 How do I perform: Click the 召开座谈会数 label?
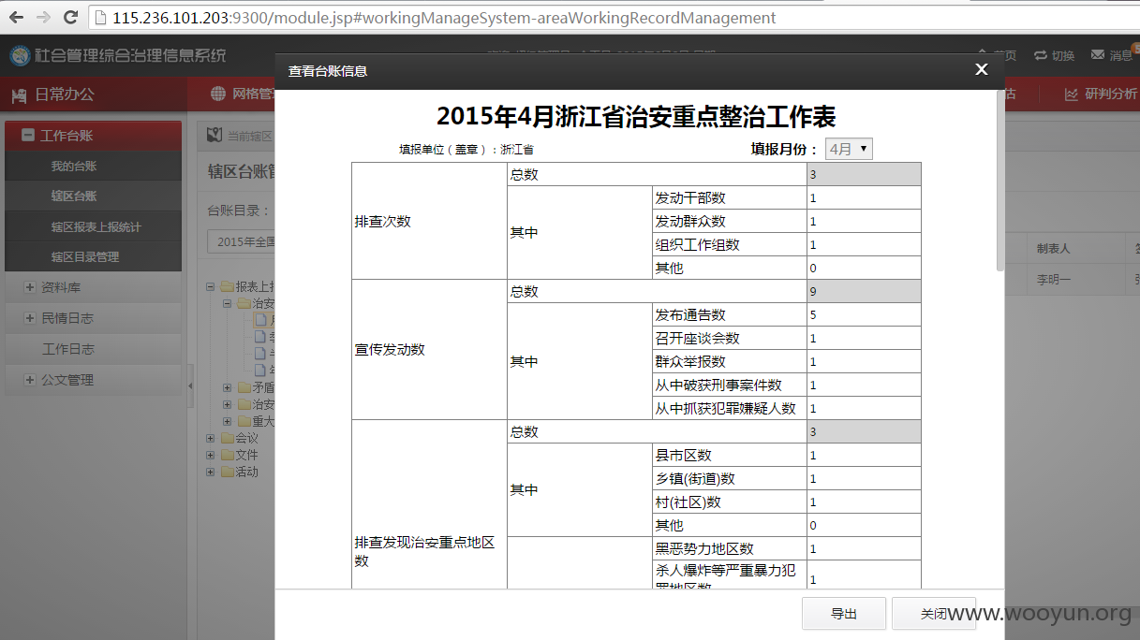(698, 339)
